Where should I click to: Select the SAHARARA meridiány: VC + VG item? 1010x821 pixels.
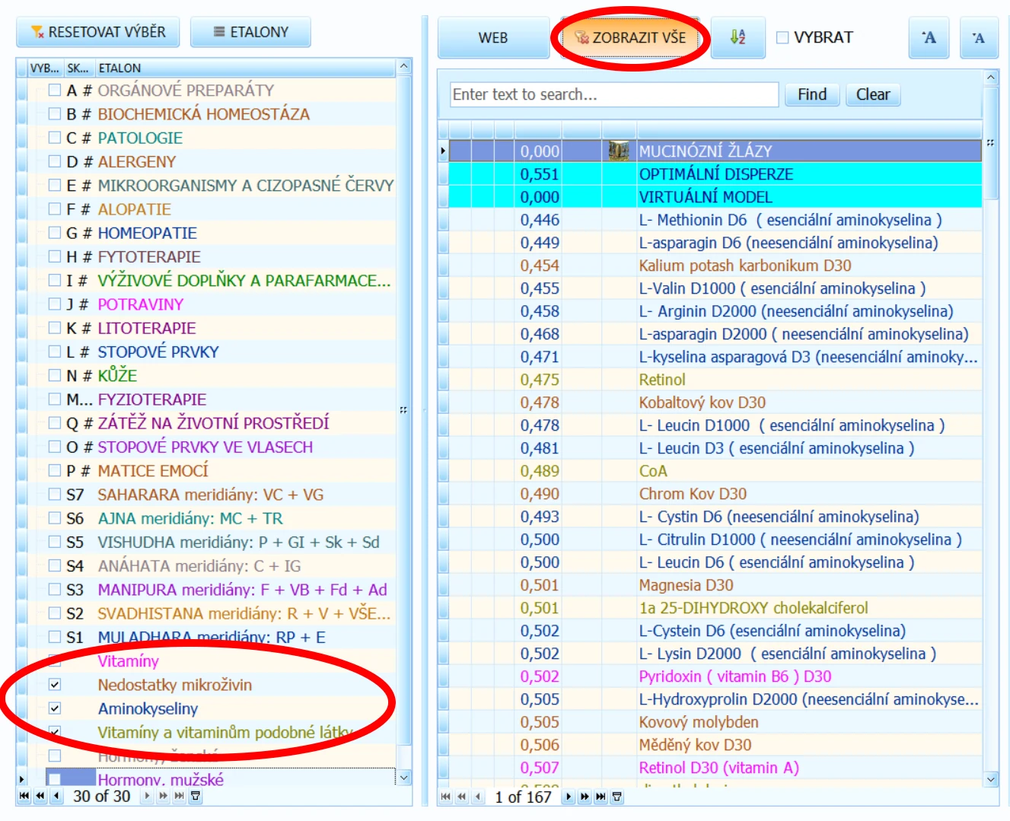210,495
